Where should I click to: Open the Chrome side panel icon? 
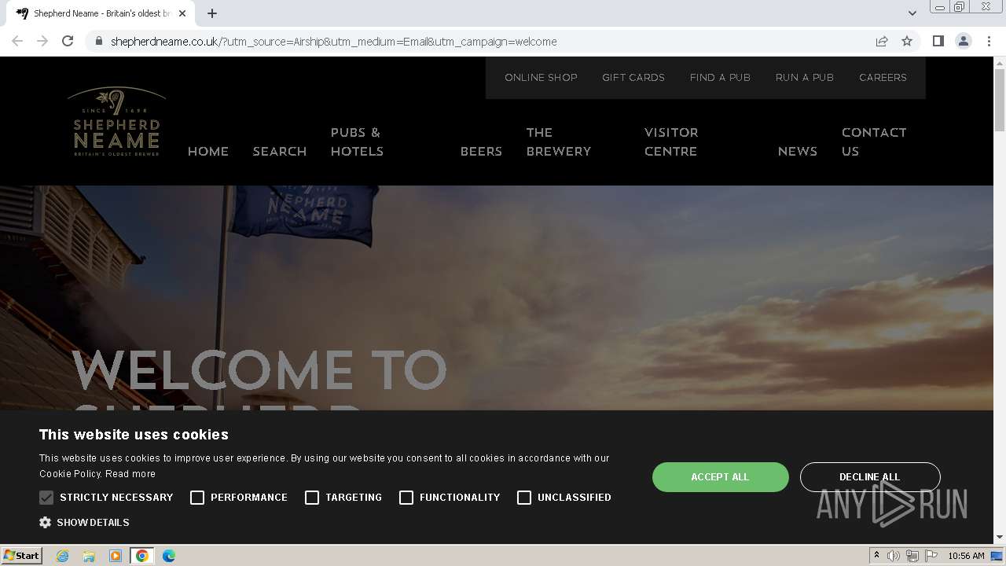(x=938, y=41)
